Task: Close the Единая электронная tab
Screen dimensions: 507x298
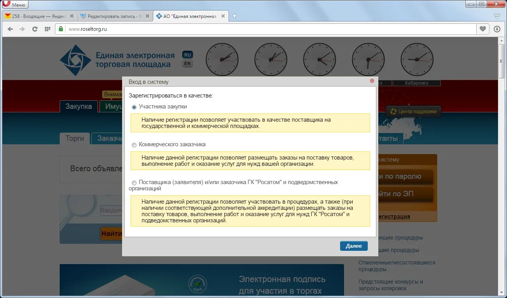Action: click(x=223, y=16)
